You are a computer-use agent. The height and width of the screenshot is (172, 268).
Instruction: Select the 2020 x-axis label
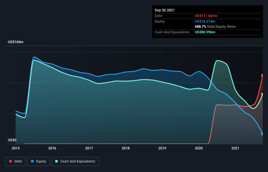[x=199, y=148]
